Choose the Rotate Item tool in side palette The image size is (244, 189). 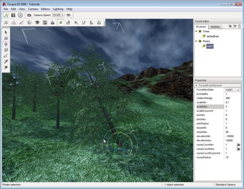click(x=6, y=44)
